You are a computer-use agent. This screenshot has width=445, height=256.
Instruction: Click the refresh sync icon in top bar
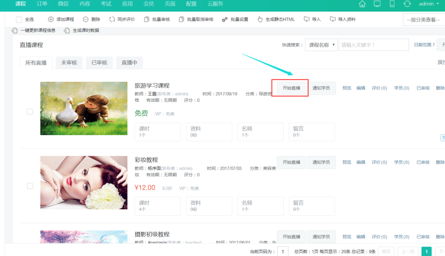pyautogui.click(x=407, y=4)
